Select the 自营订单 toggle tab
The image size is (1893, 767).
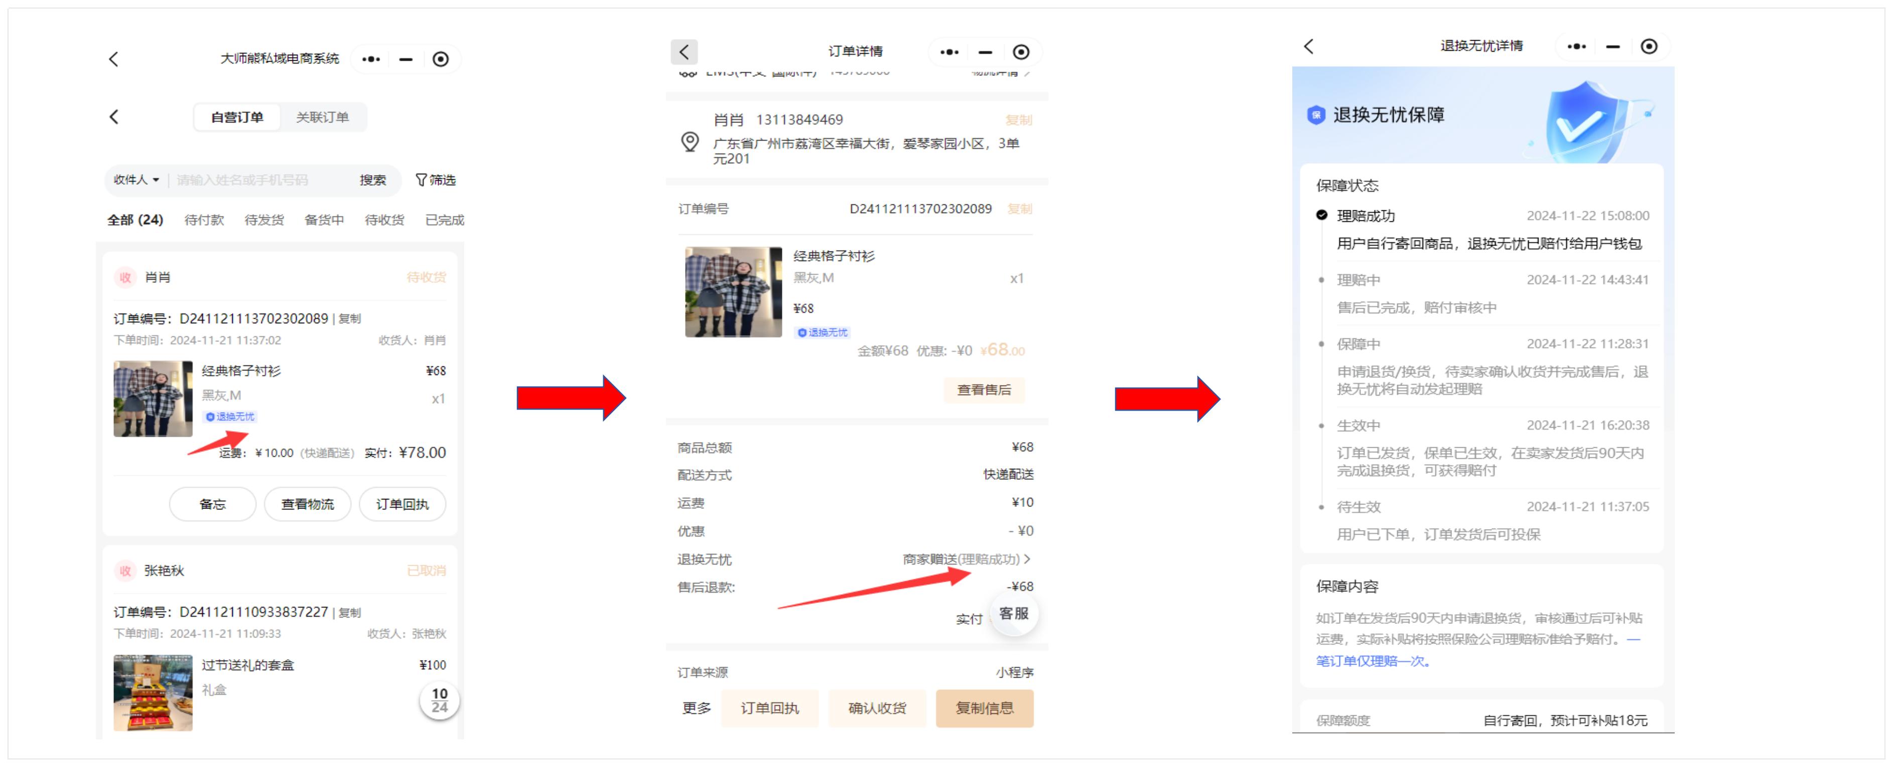pos(237,117)
